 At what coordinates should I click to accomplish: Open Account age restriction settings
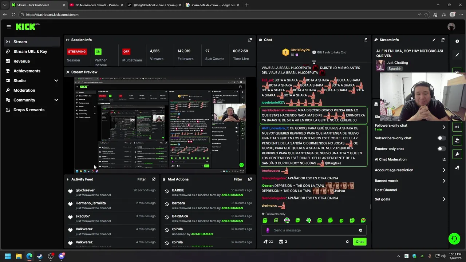click(410, 170)
